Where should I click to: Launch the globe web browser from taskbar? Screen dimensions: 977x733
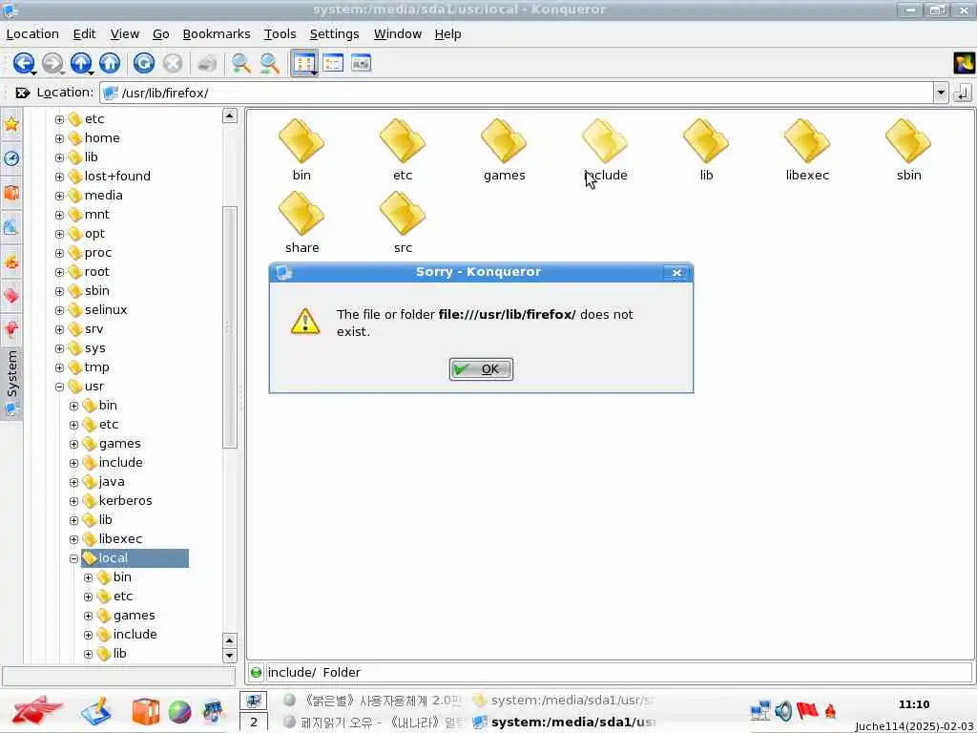179,712
